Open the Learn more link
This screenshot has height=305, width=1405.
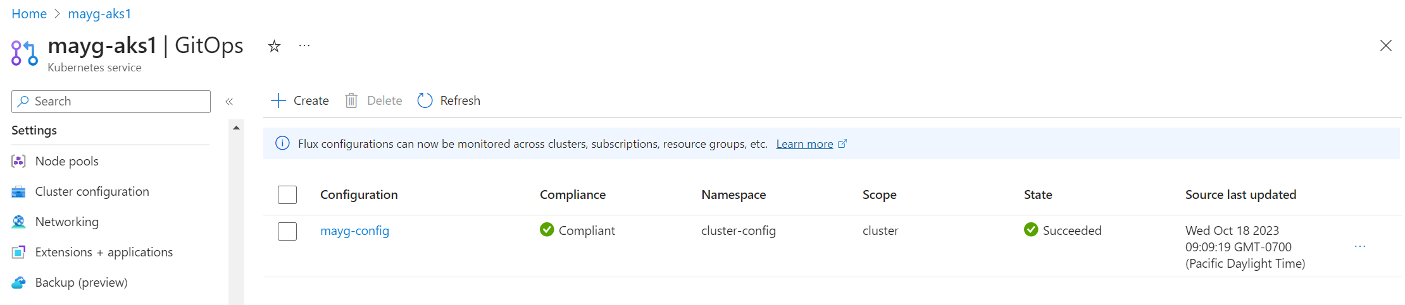pos(804,144)
